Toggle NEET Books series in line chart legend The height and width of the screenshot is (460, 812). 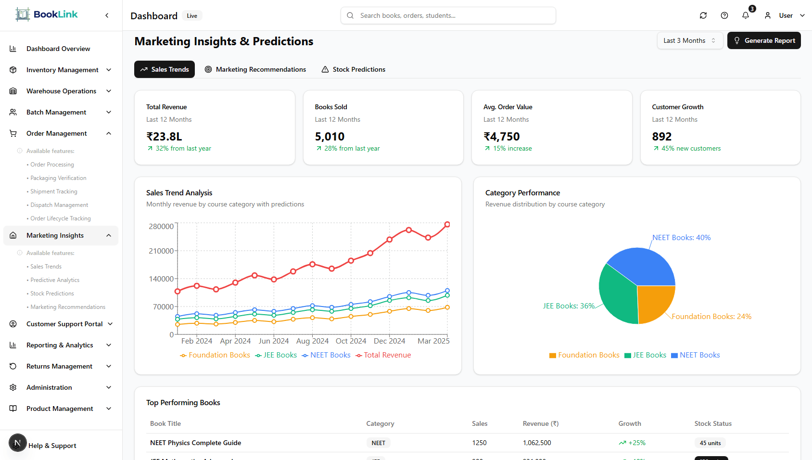coord(326,355)
